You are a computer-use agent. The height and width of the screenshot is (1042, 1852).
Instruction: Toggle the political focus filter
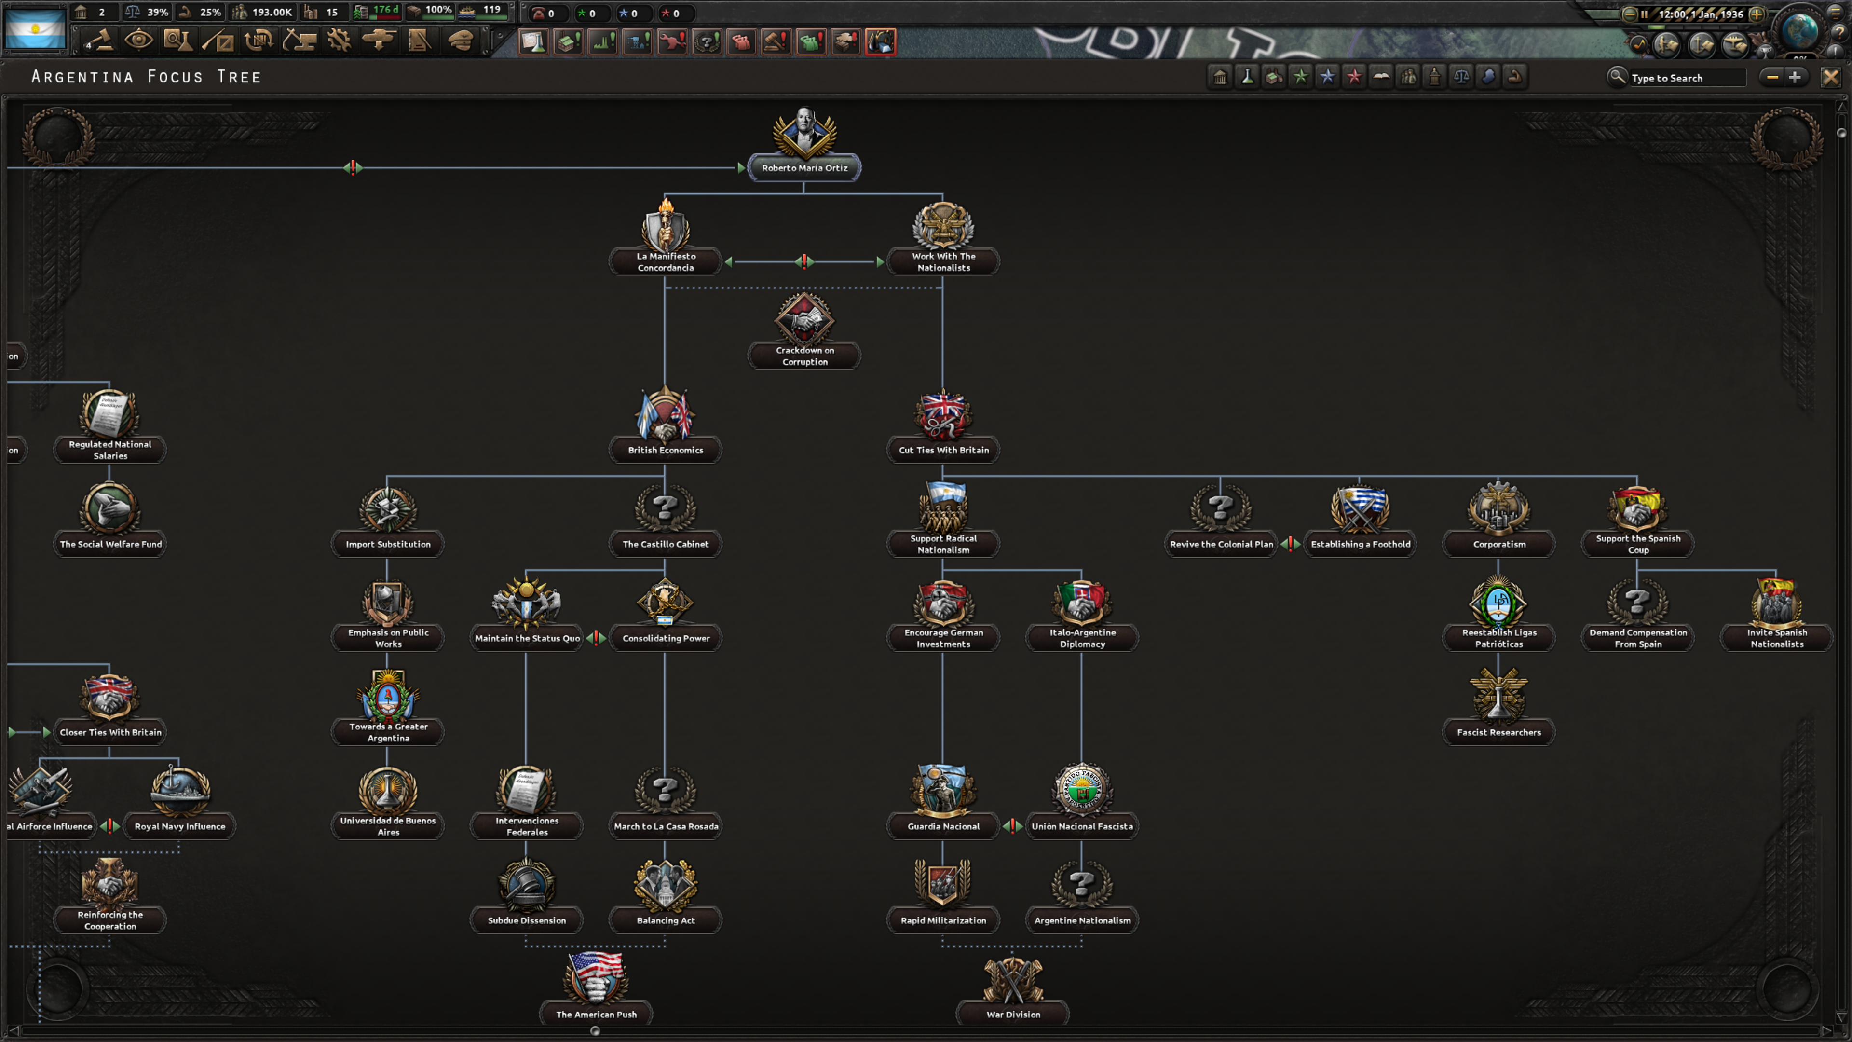point(1220,76)
